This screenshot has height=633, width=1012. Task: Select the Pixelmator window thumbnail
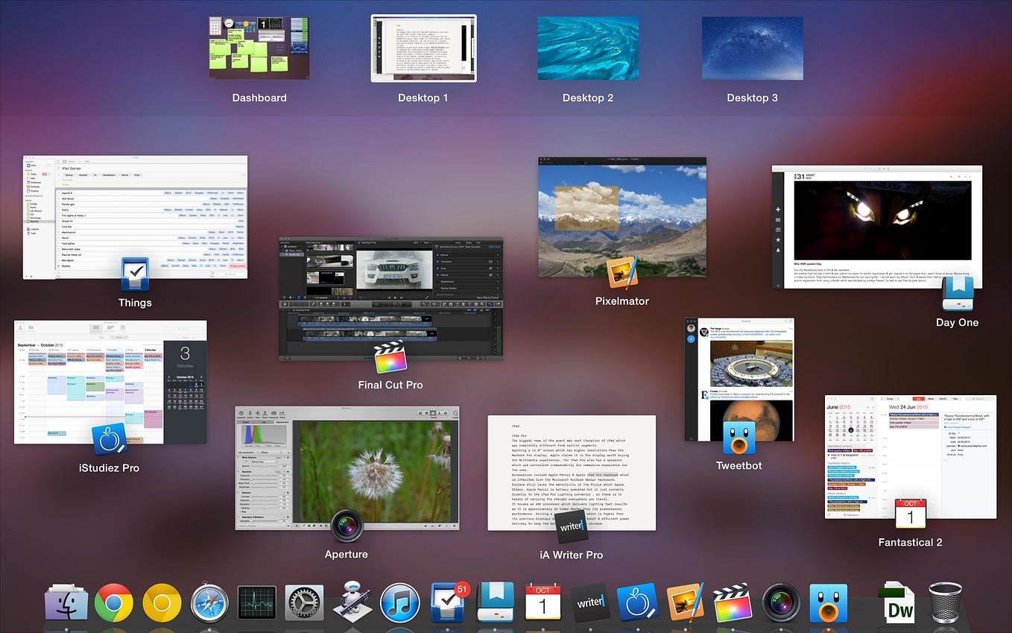622,216
